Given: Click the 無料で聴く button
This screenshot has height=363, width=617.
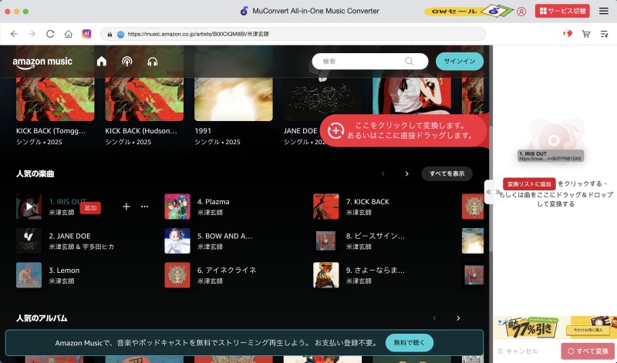Looking at the screenshot, I should 410,343.
